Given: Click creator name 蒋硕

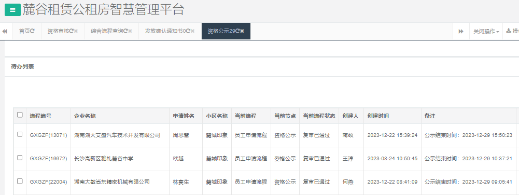Looking at the screenshot, I should 348,135.
